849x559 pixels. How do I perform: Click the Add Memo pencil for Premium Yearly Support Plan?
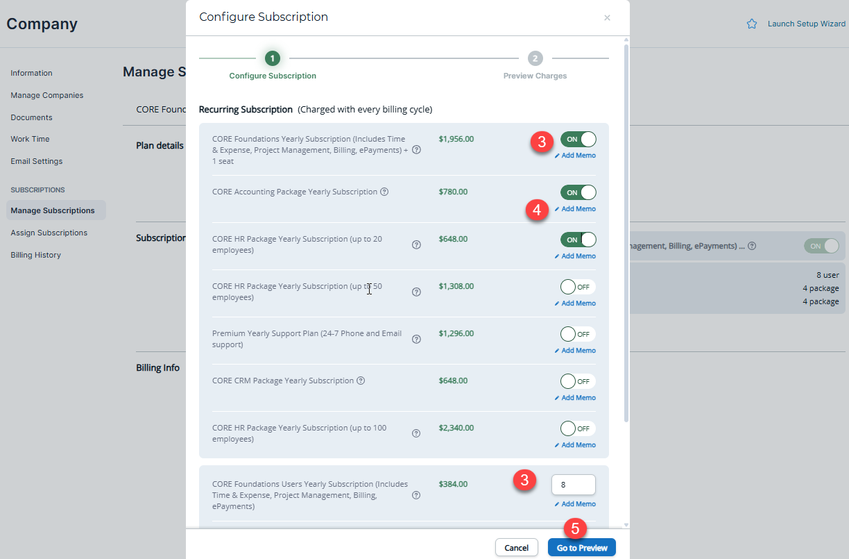pyautogui.click(x=576, y=350)
